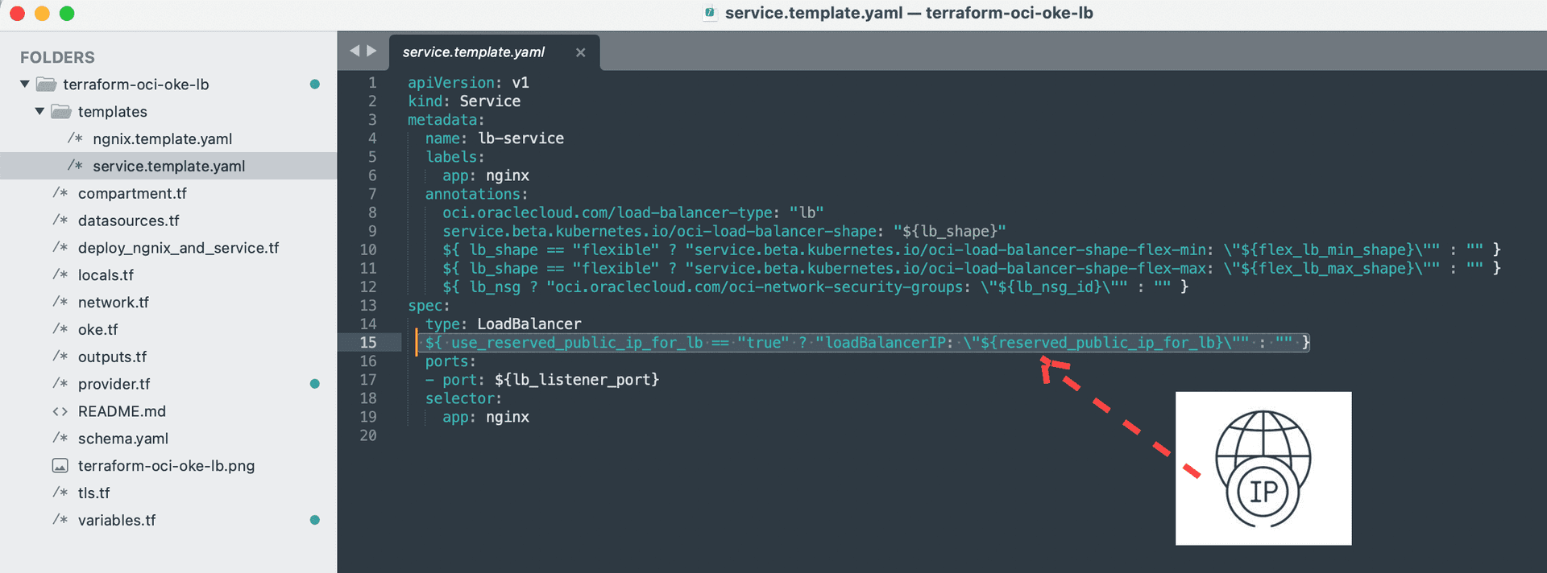Close the service.template.yaml tab
The height and width of the screenshot is (573, 1547).
(x=580, y=52)
